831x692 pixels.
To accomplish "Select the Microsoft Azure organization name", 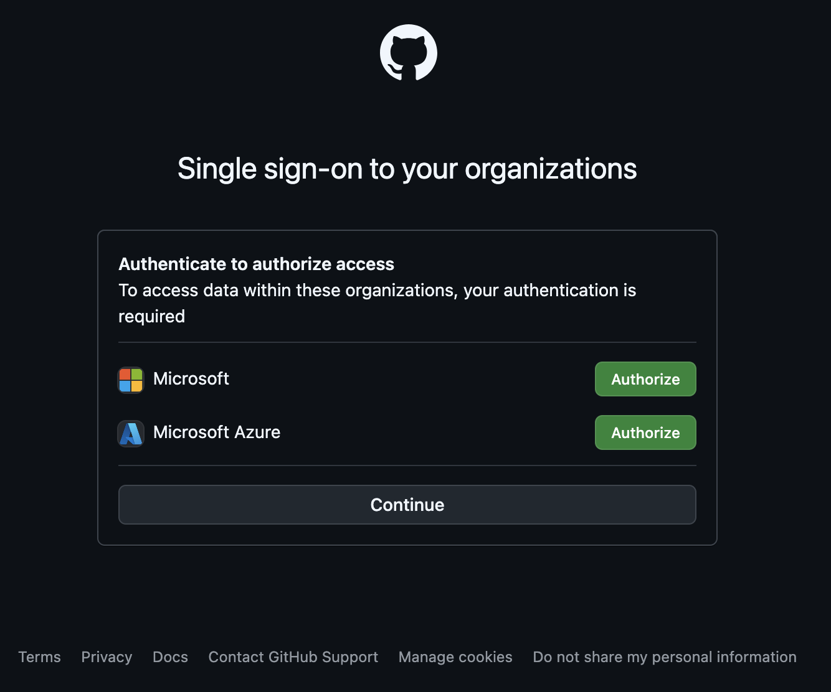I will coord(217,432).
